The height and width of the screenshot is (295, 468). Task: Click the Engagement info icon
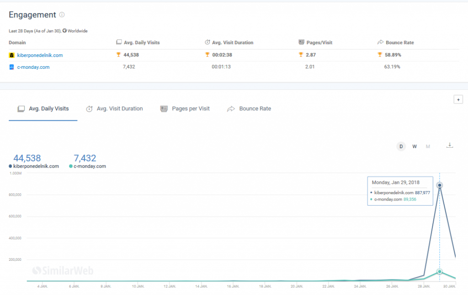click(62, 15)
